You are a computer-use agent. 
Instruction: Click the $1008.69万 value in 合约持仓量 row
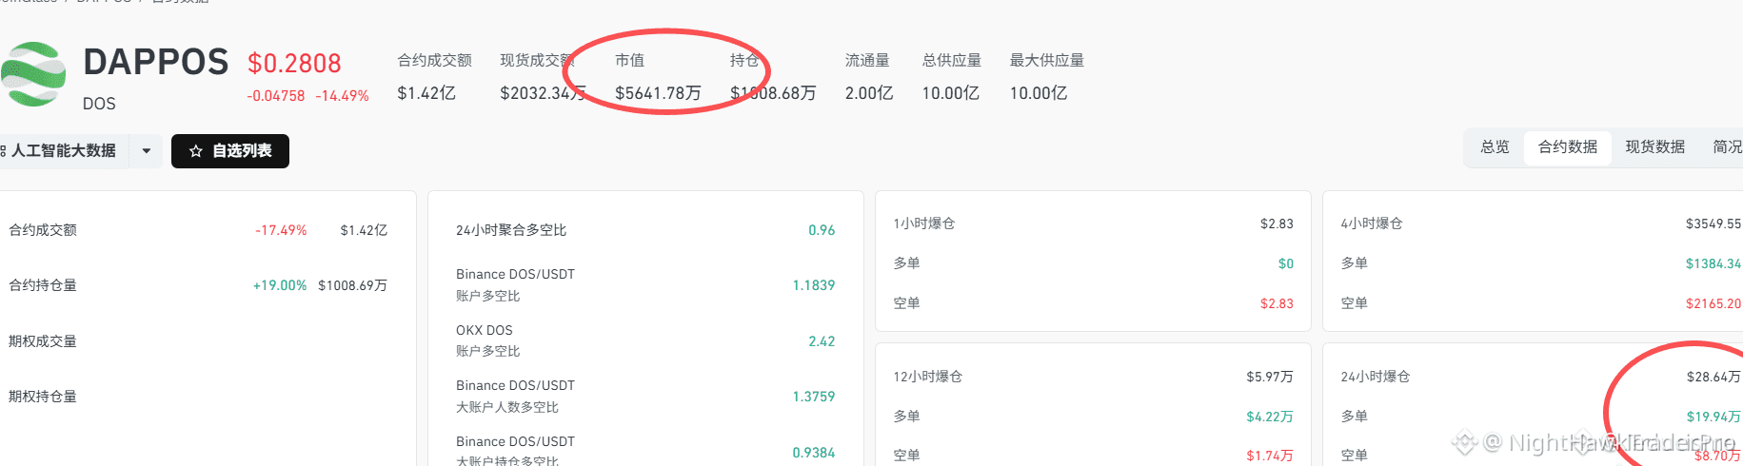352,285
